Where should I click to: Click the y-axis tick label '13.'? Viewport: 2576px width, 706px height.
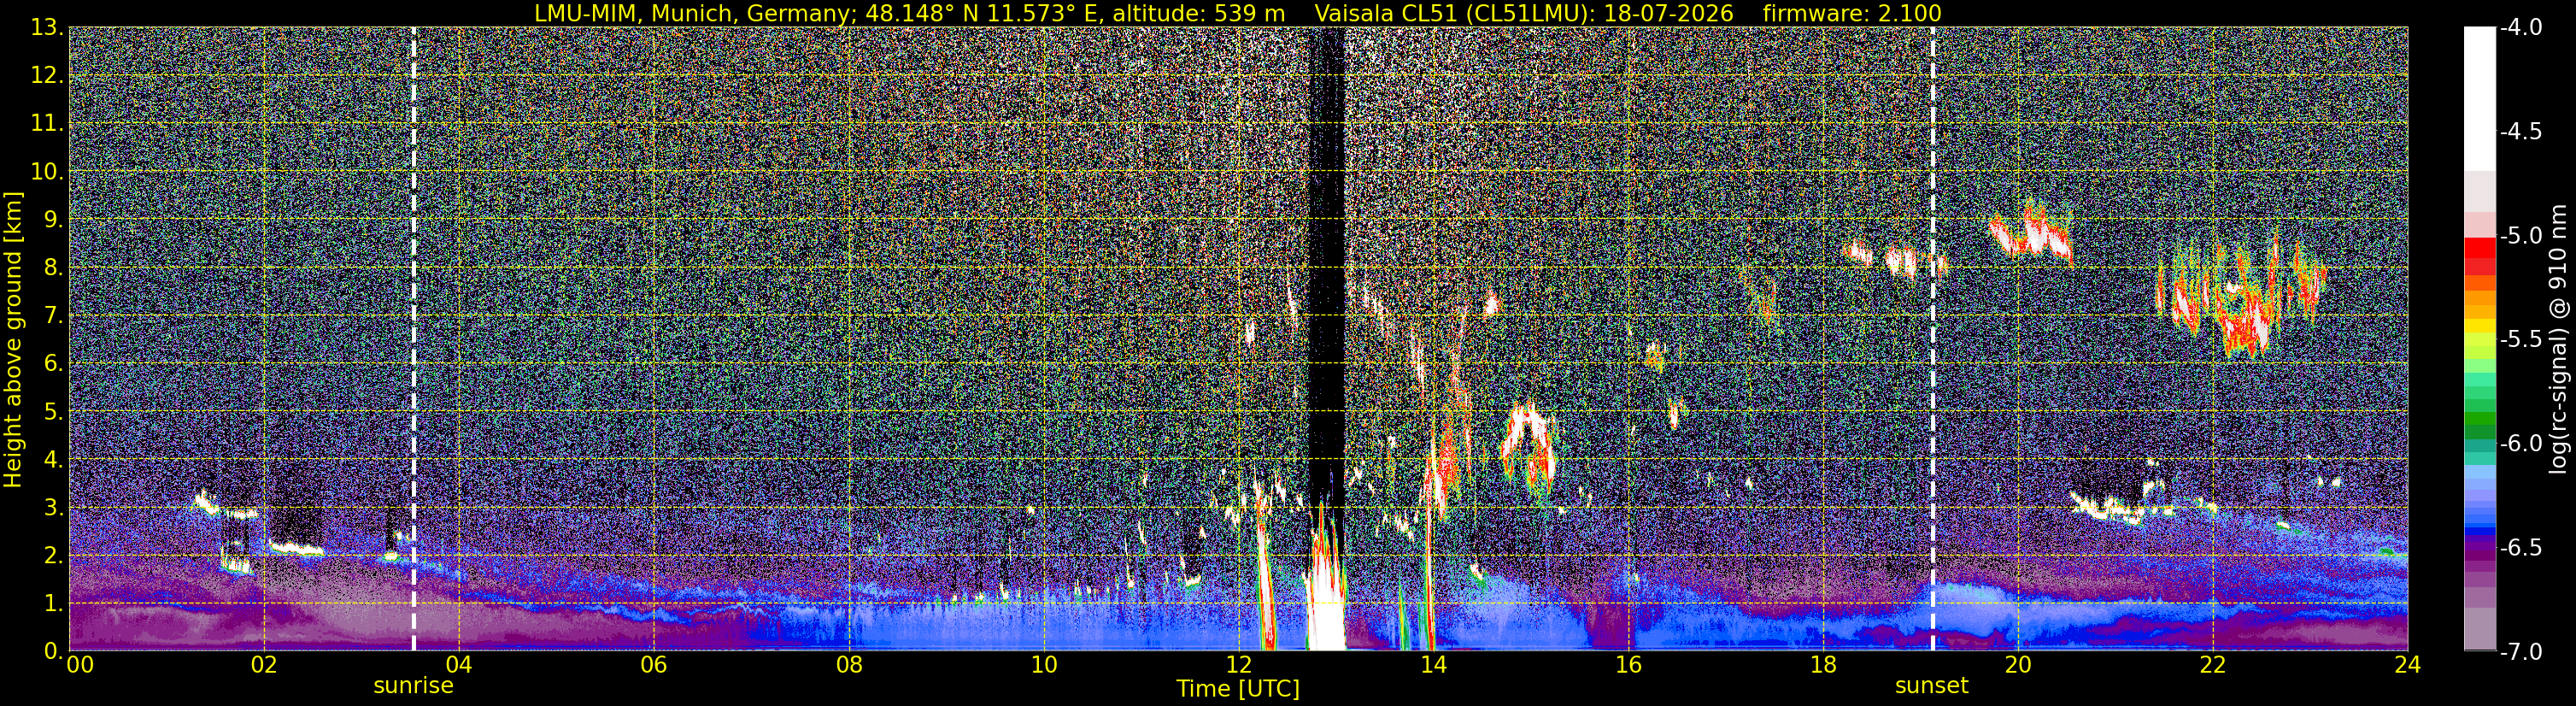click(x=47, y=28)
